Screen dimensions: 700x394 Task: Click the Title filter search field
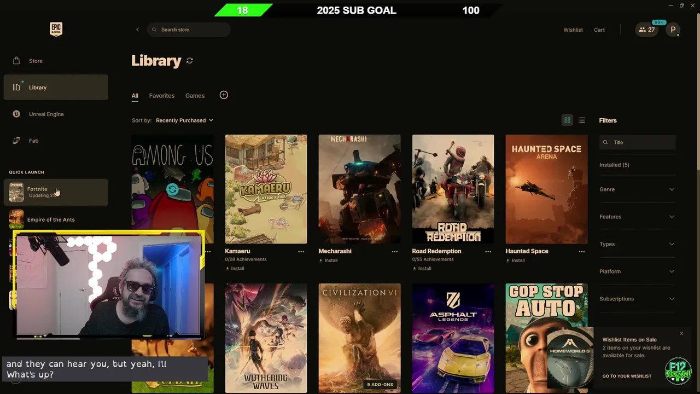coord(638,142)
